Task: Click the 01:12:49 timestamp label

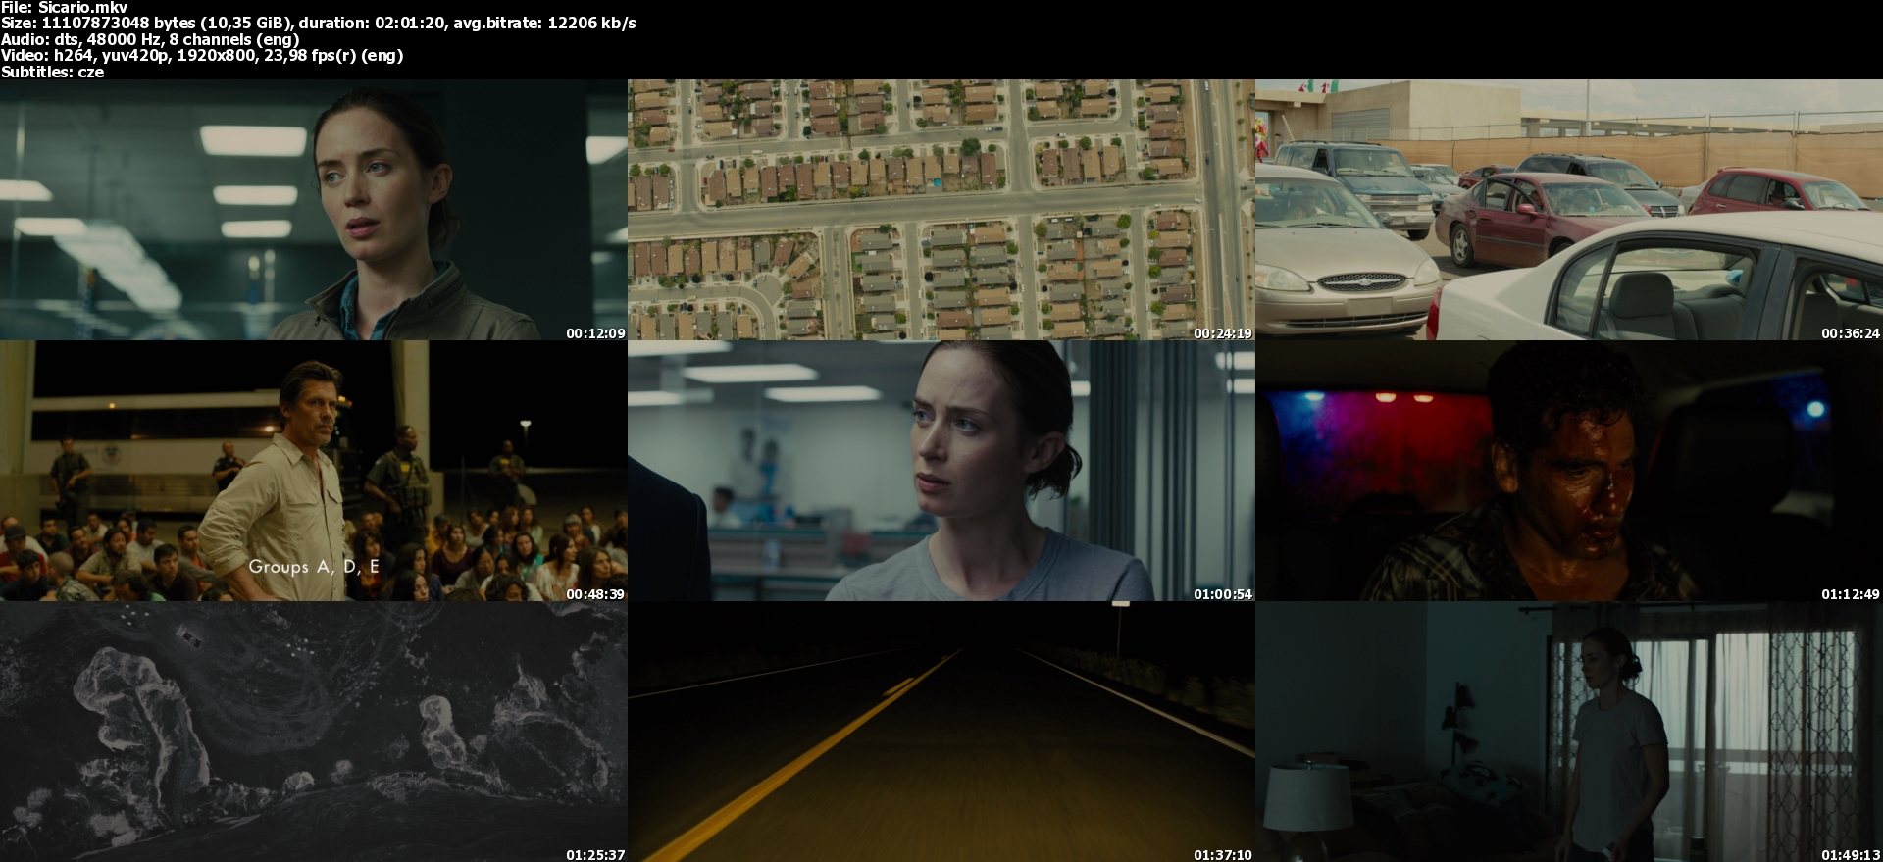Action: [1850, 594]
